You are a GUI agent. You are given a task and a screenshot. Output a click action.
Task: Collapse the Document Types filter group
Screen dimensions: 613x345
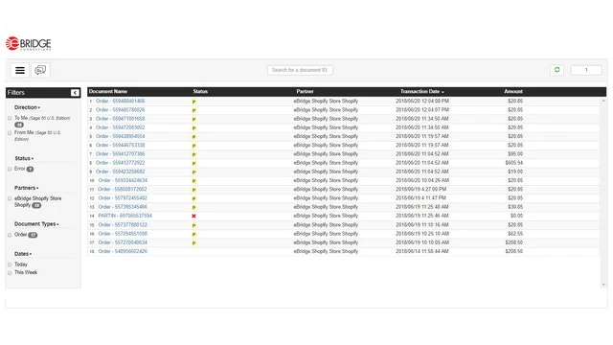36,224
